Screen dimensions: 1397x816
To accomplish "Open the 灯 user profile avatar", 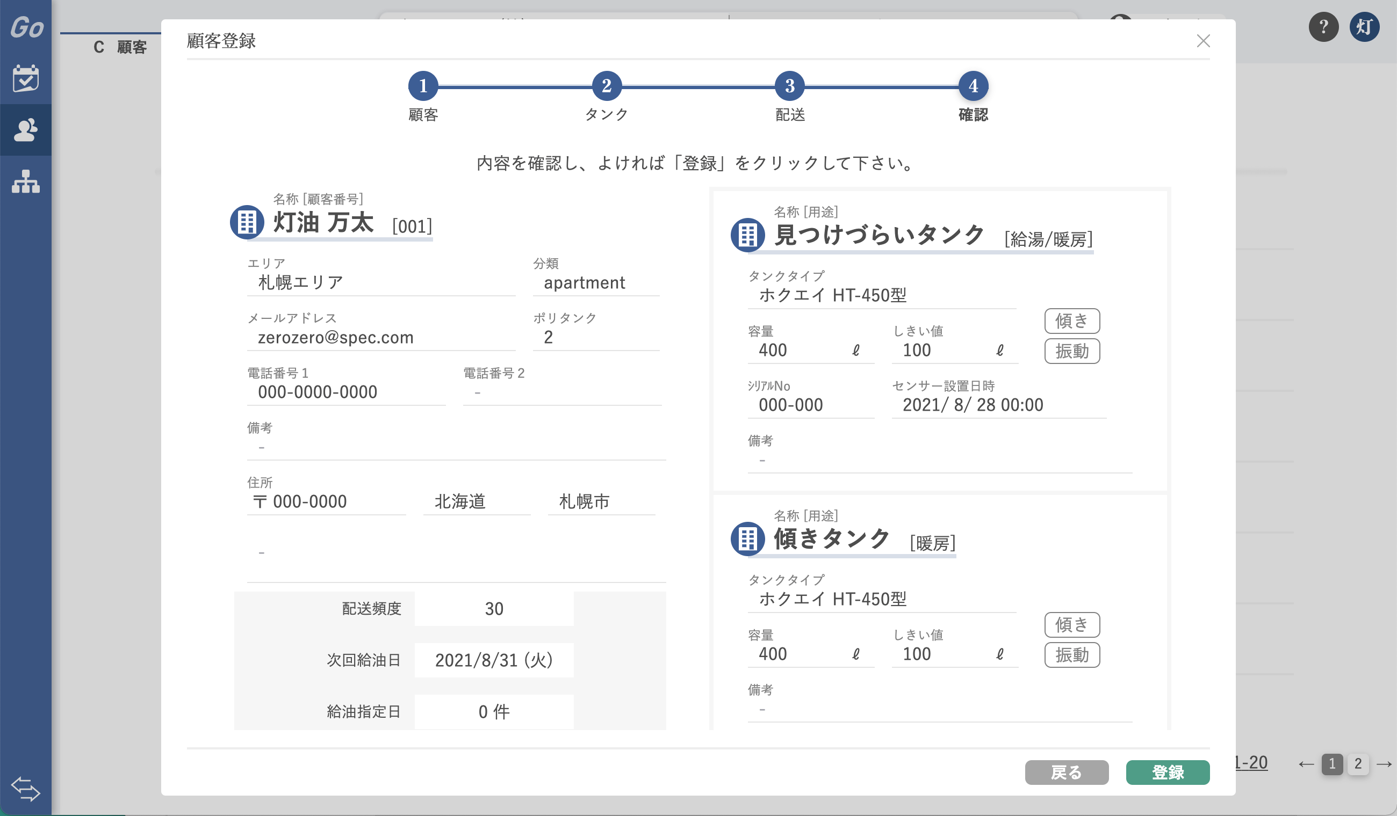I will [1364, 27].
